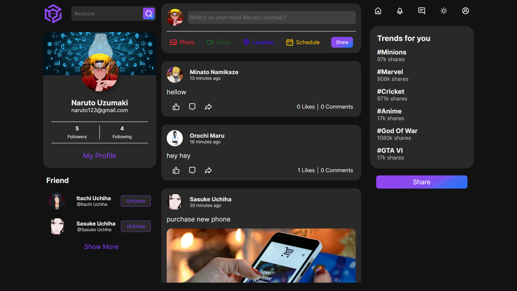Click the purple search magnifier button
The height and width of the screenshot is (291, 517).
[x=149, y=14]
